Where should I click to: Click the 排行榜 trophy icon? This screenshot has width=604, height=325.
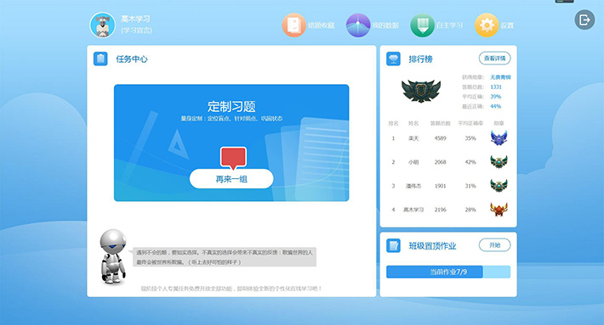pyautogui.click(x=393, y=59)
